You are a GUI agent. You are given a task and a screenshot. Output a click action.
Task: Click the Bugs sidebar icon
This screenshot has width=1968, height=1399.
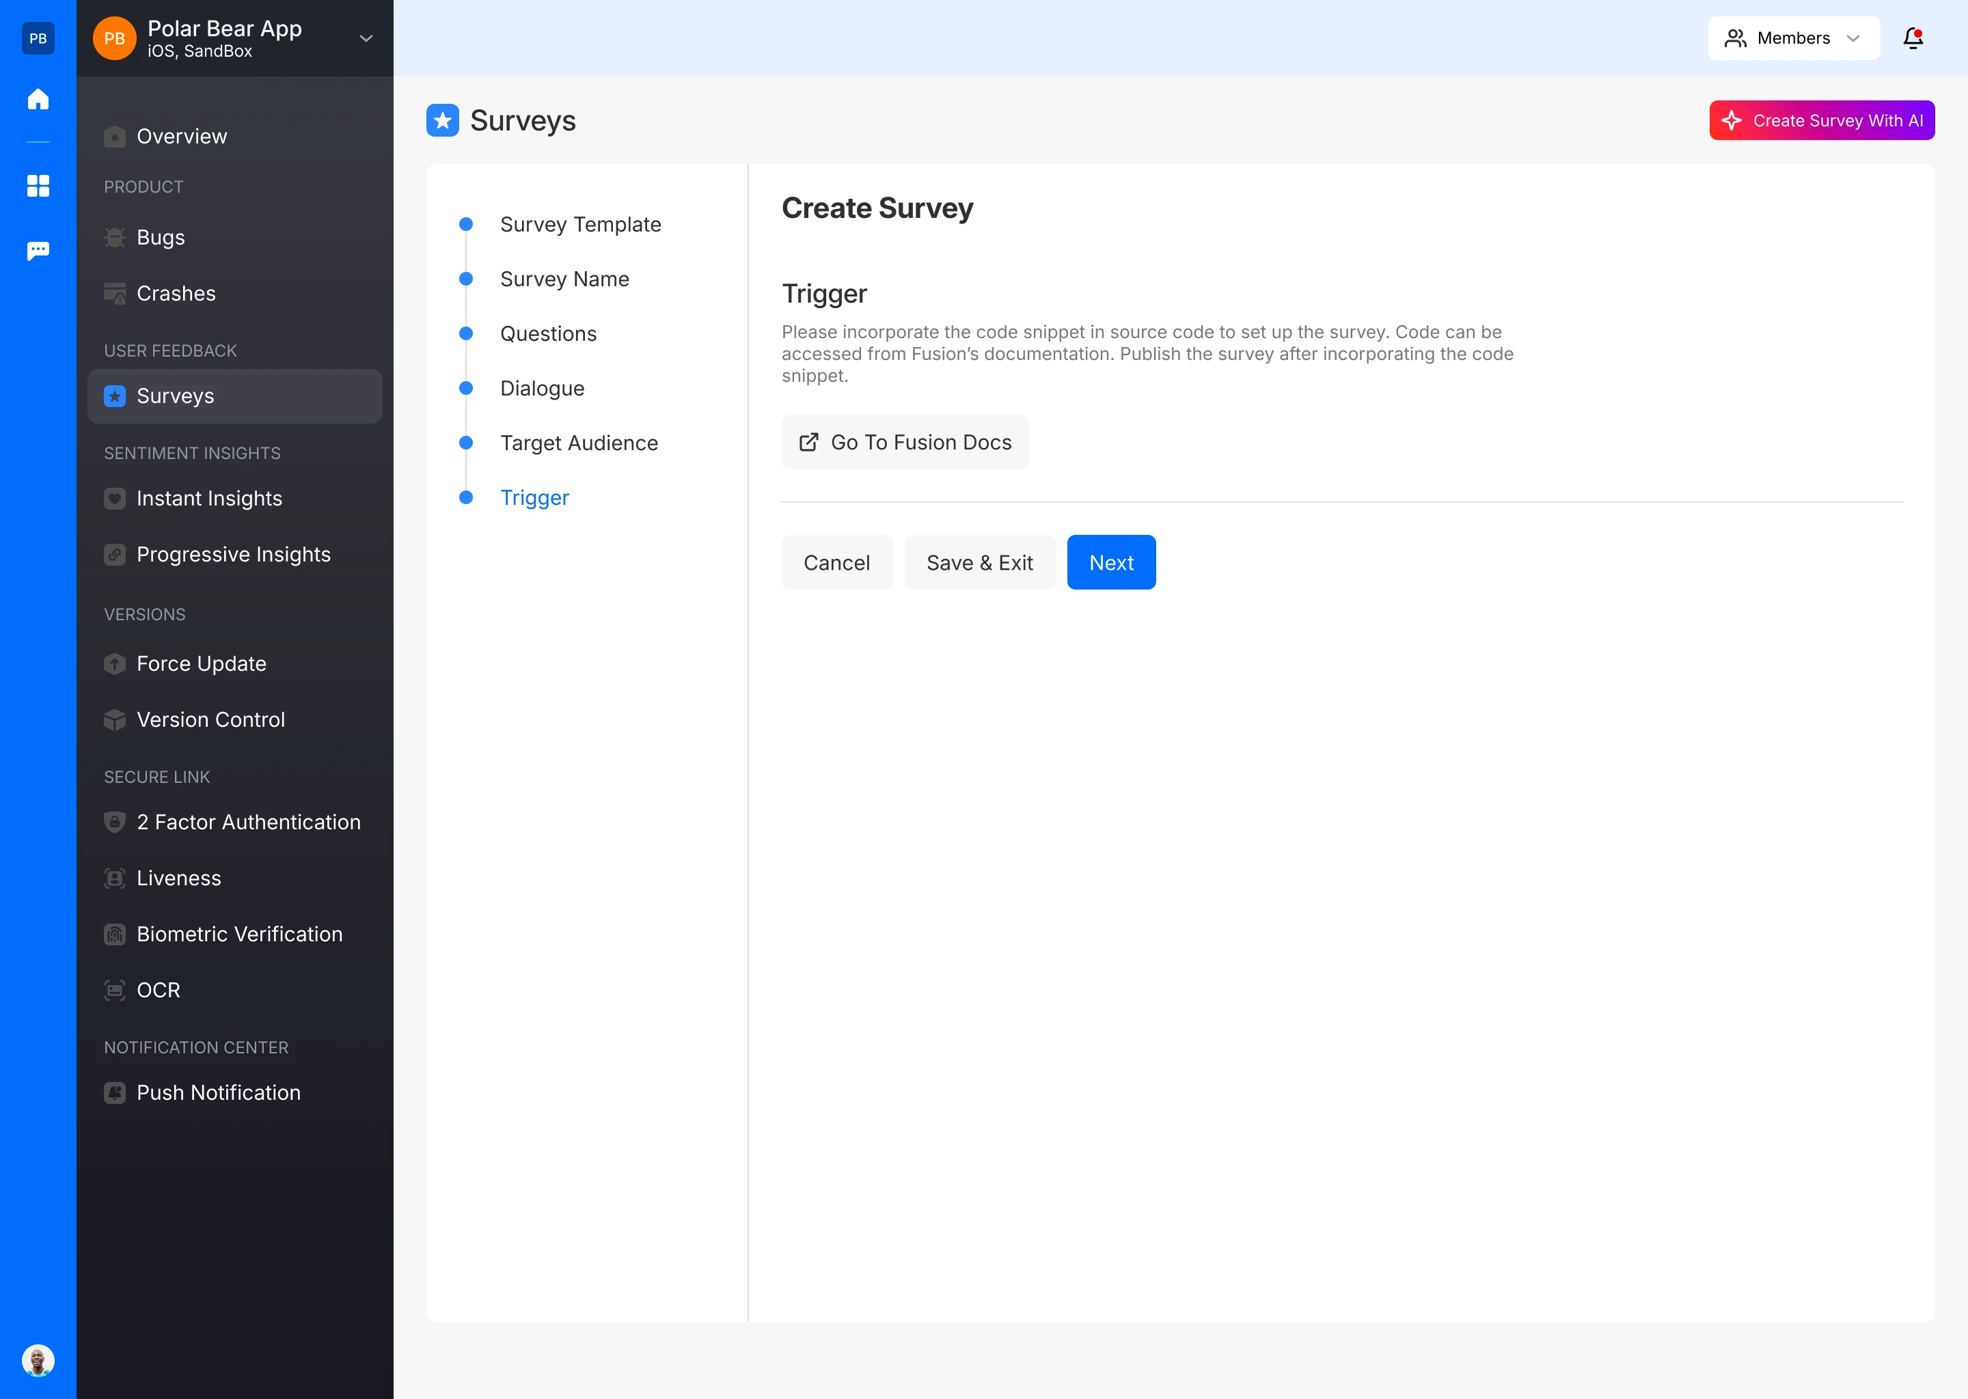coord(115,238)
